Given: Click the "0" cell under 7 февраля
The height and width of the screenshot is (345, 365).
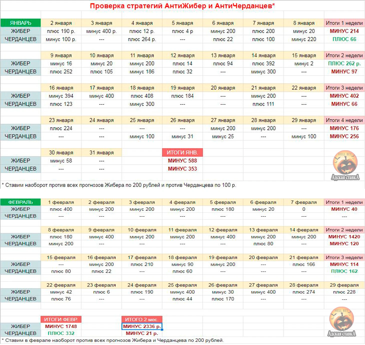Looking at the screenshot, I should click(x=304, y=209).
